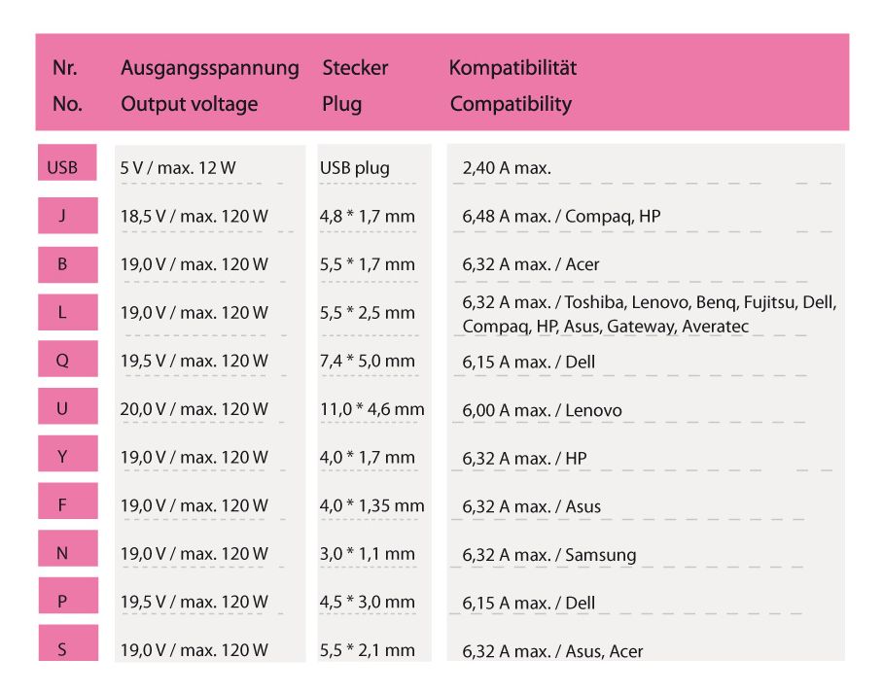Select the 5 V / max. 12 W cell

pos(177,168)
